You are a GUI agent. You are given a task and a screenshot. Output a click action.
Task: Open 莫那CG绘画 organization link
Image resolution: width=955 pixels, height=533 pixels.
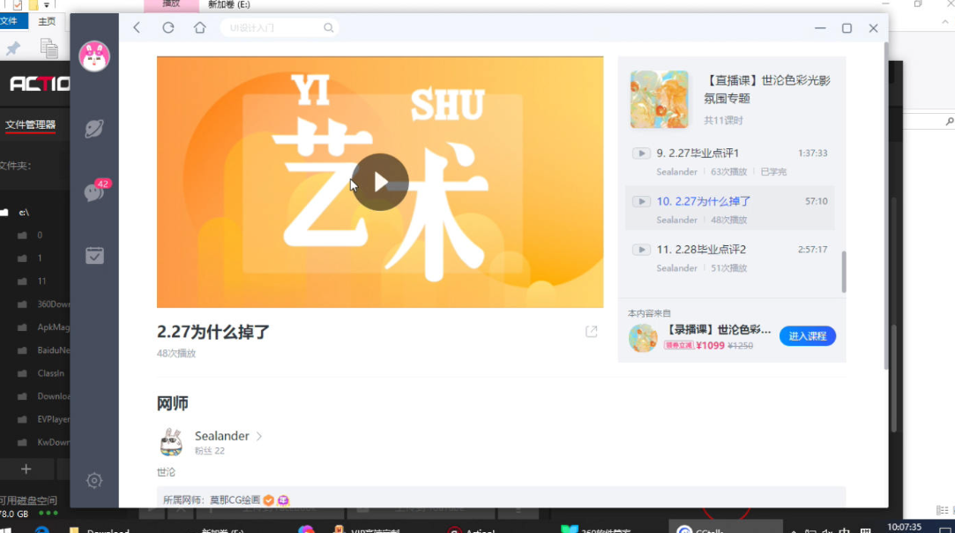tap(235, 499)
